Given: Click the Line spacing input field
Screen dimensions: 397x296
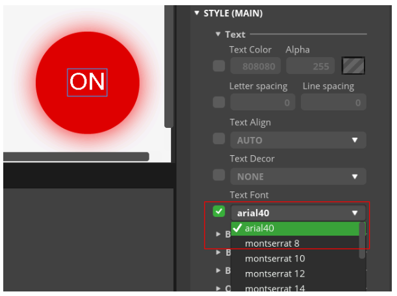Looking at the screenshot, I should [333, 103].
